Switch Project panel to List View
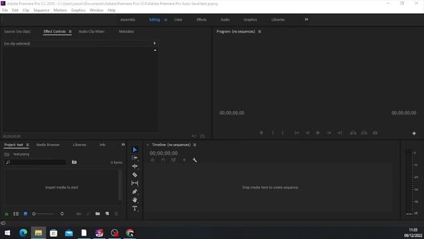Screen dimensions: 424x239 pyautogui.click(x=16, y=214)
